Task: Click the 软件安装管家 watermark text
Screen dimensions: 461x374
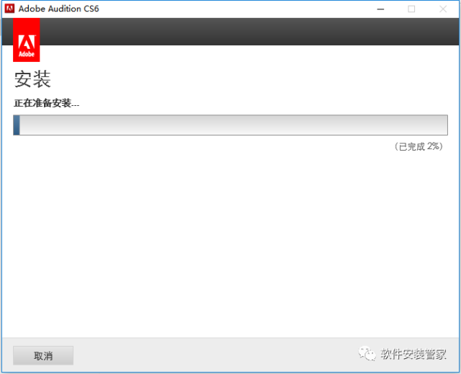Action: [414, 355]
